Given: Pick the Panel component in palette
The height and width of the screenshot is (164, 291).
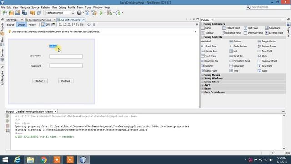Looking at the screenshot, I should click(206, 28).
